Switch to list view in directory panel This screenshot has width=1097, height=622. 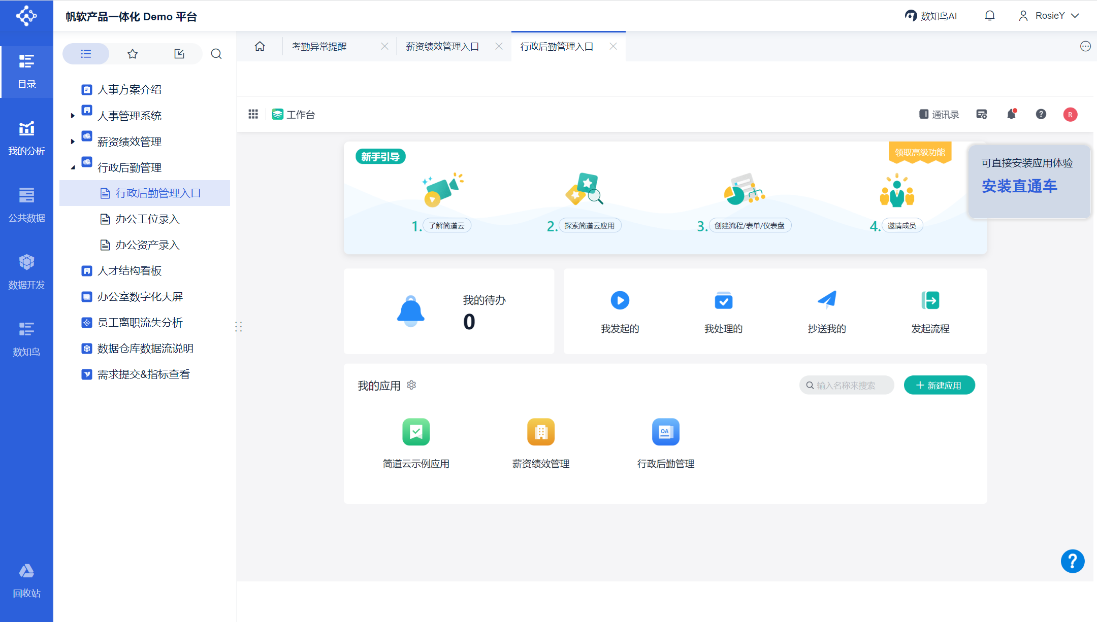[86, 54]
